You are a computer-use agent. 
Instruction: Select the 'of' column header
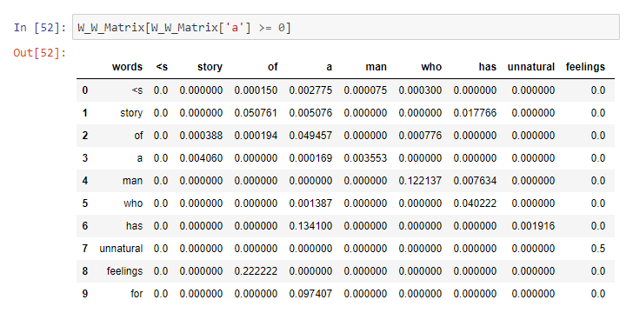point(272,67)
